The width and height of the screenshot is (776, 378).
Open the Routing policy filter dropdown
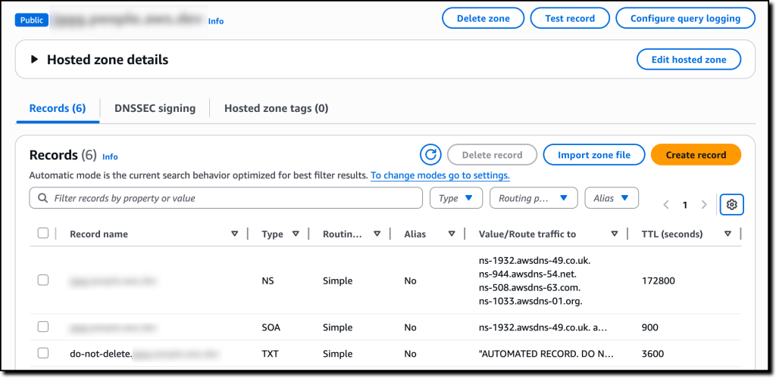(x=533, y=198)
